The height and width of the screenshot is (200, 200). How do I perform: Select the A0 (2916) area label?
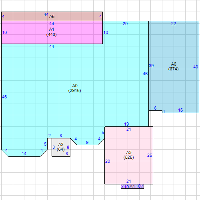75,88
